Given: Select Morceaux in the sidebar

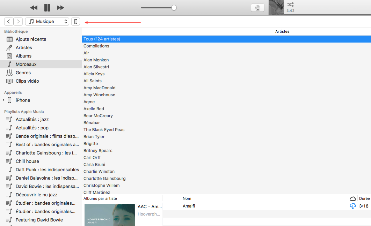Looking at the screenshot, I should point(41,64).
